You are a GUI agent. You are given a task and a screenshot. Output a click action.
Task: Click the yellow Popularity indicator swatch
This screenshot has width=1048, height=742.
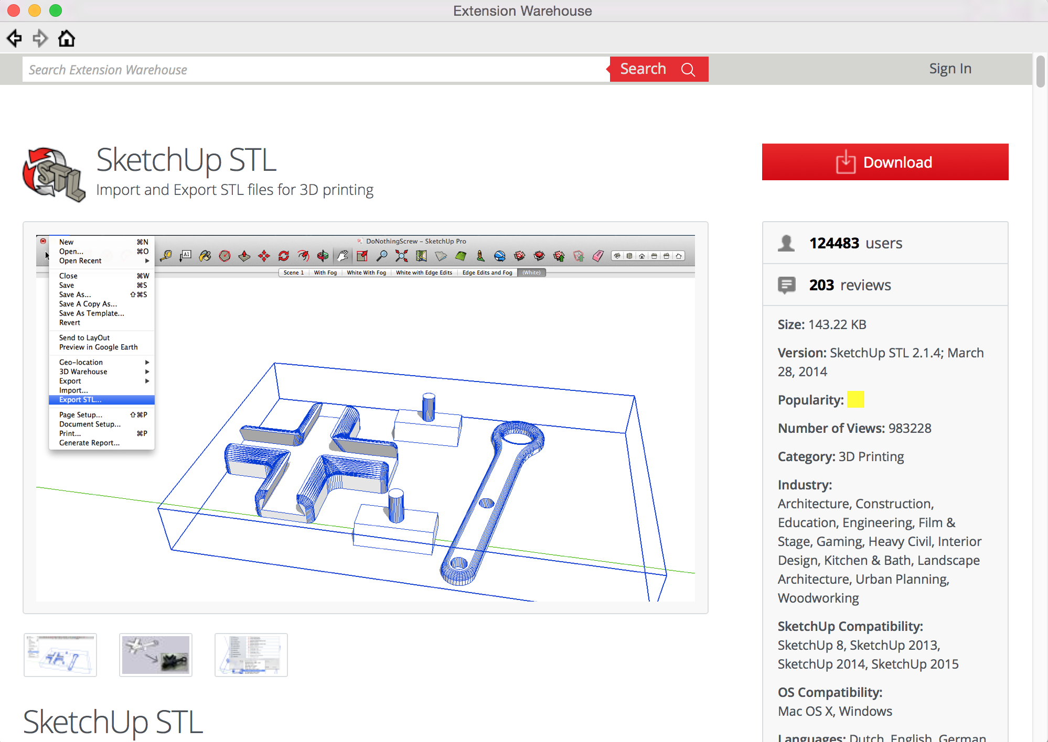point(855,399)
